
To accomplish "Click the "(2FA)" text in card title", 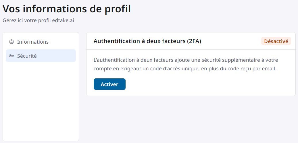I will coord(194,41).
